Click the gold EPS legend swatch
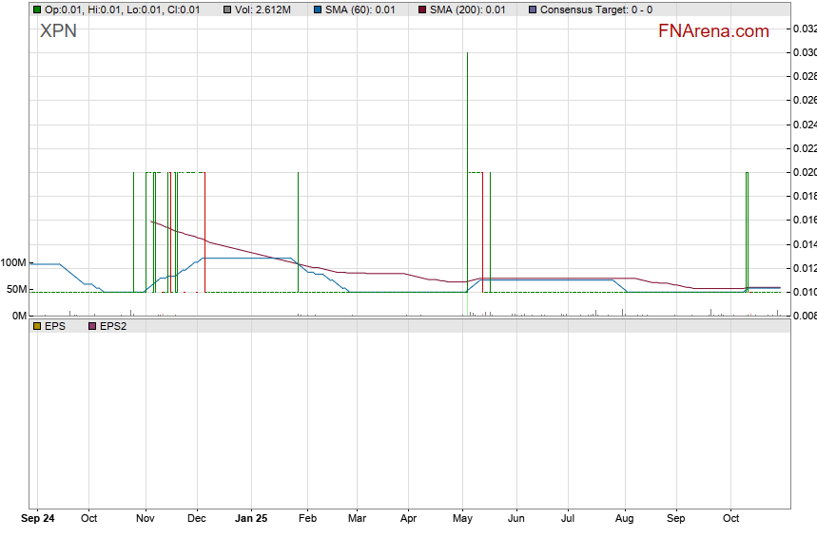This screenshot has height=538, width=817. pos(37,326)
